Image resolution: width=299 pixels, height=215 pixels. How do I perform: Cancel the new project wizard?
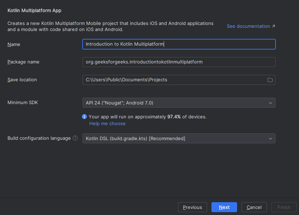(x=254, y=207)
